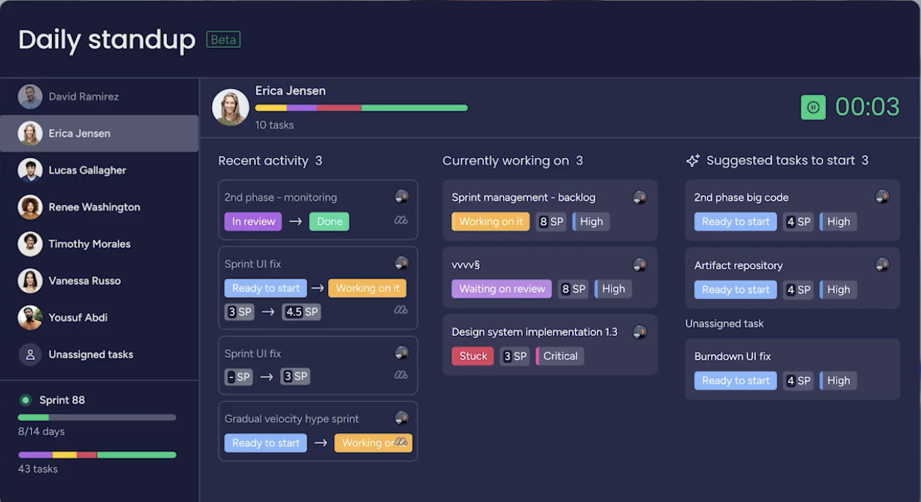The image size is (921, 502).
Task: Click the Beta badge next to title
Action: point(223,40)
